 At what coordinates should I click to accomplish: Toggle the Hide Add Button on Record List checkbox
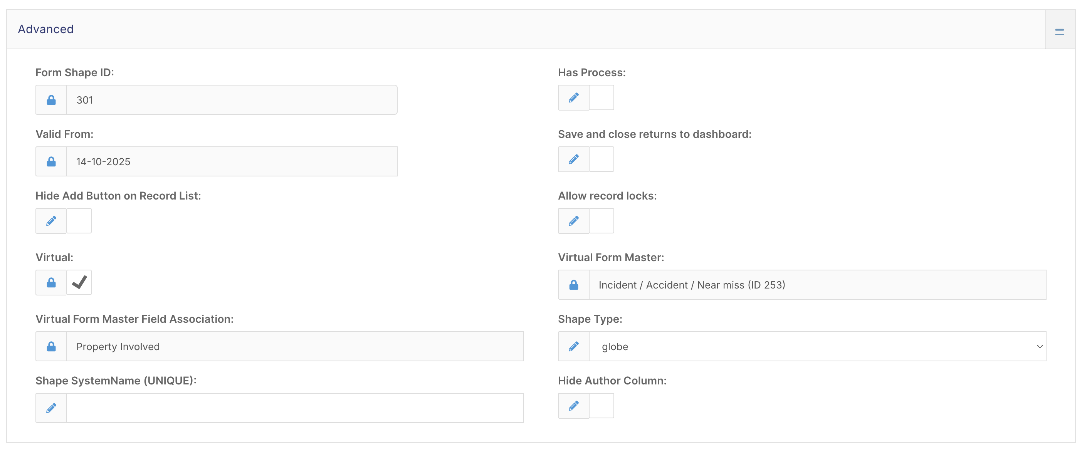coord(79,221)
